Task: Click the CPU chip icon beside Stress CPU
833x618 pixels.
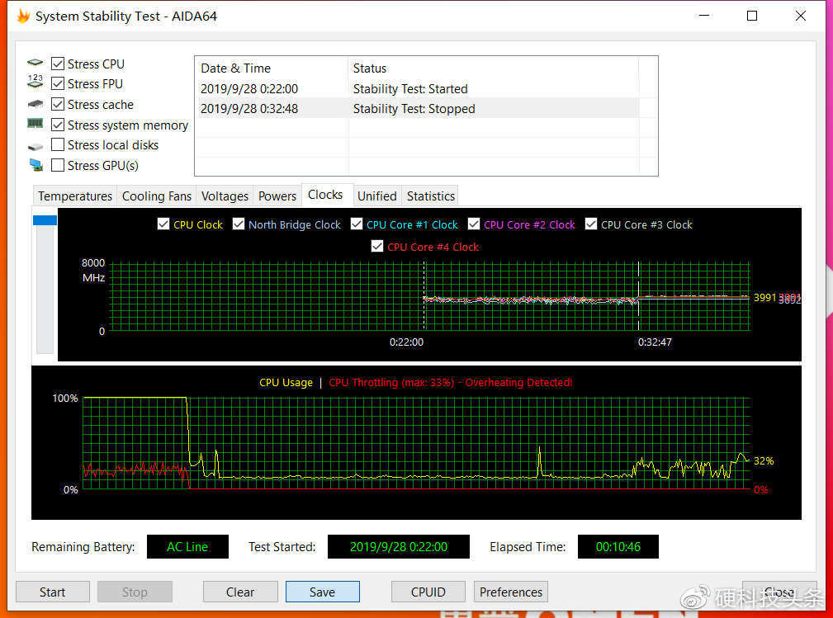Action: click(x=35, y=64)
